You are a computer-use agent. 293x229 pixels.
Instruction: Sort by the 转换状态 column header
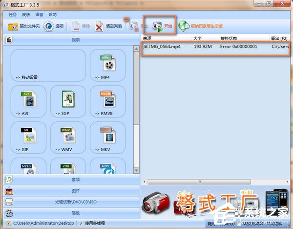click(x=229, y=38)
